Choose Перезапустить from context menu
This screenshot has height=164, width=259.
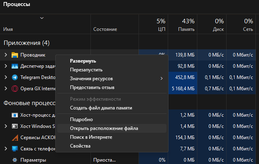pyautogui.click(x=86, y=70)
